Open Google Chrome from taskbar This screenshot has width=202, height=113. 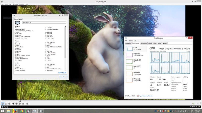[22, 111]
